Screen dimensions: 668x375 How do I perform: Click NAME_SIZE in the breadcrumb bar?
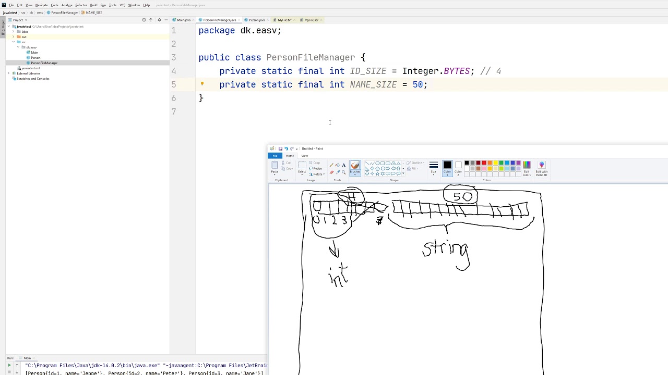click(91, 12)
